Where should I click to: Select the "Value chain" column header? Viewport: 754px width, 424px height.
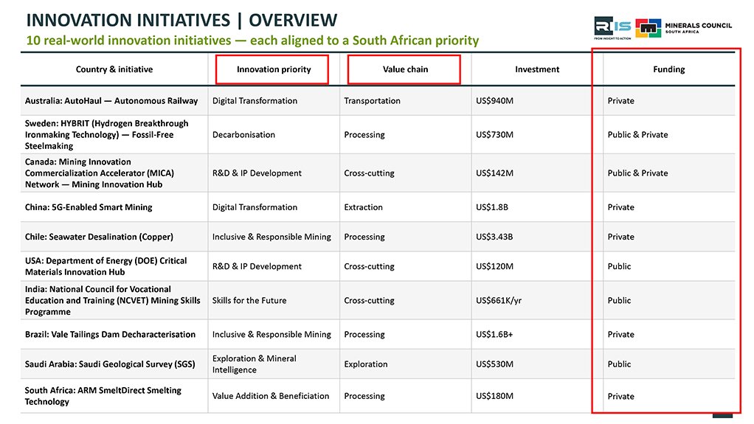tap(405, 69)
